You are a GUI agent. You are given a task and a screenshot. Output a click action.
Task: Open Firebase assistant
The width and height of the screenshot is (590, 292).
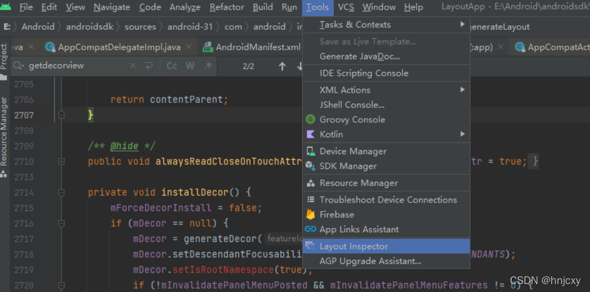coord(387,214)
